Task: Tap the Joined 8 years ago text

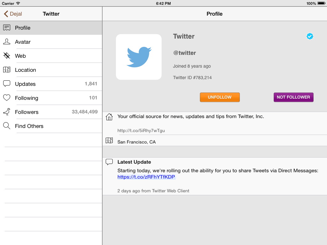Action: pos(192,66)
